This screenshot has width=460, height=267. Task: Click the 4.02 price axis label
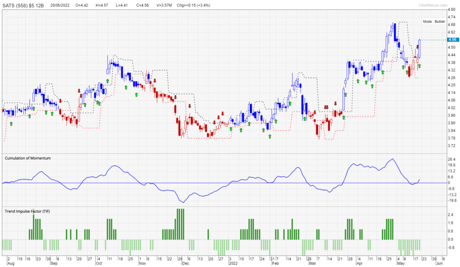click(x=451, y=108)
